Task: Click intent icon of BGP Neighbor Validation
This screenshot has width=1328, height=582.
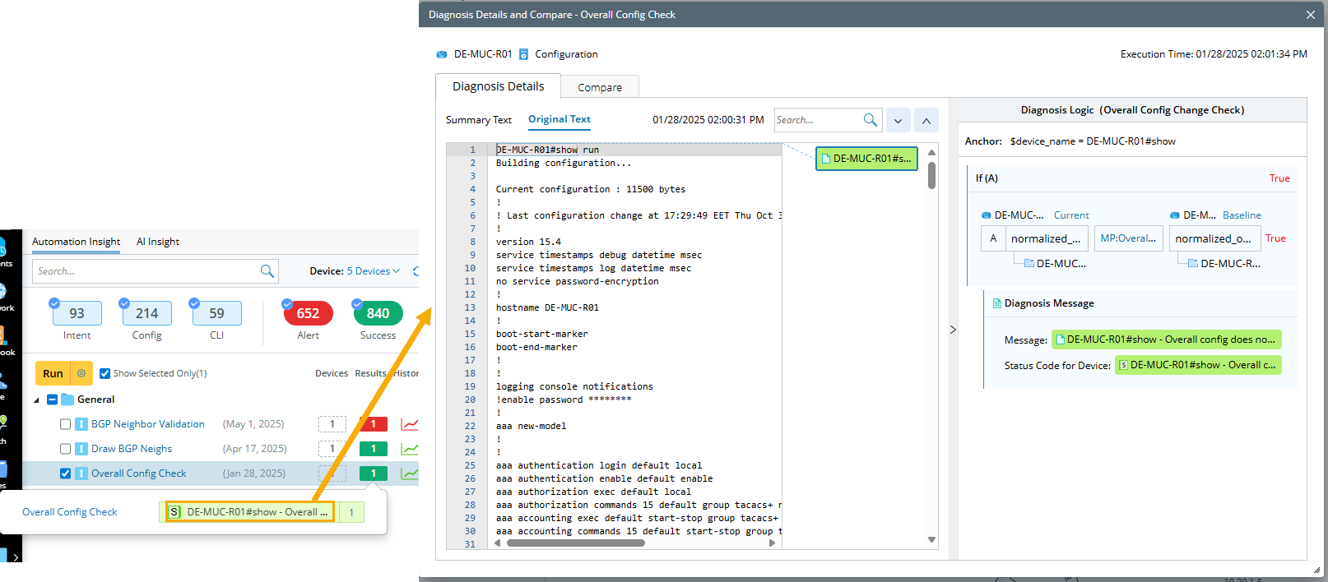Action: (81, 424)
